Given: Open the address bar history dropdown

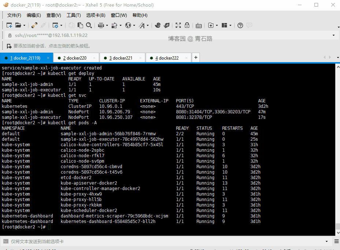Looking at the screenshot, I should coord(333,35).
